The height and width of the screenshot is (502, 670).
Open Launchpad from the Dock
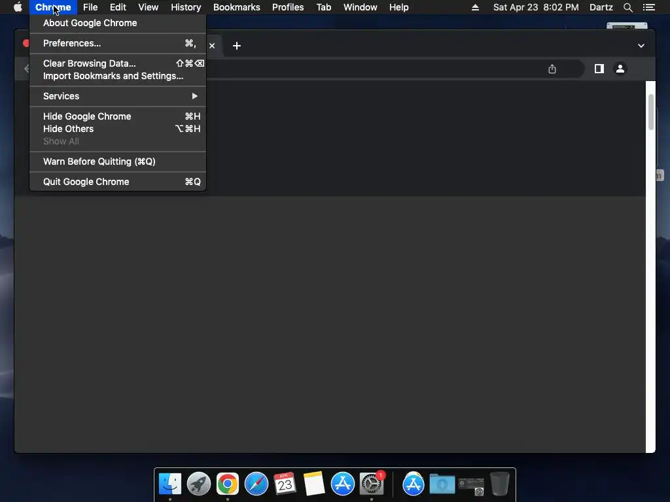coord(199,484)
